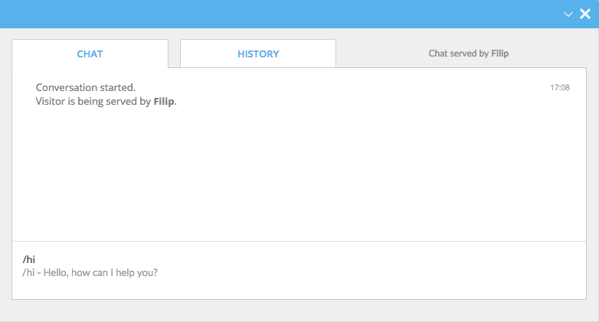Screen dimensions: 599x322
Task: Click the bold Filip name in the conversation
Action: click(x=164, y=102)
